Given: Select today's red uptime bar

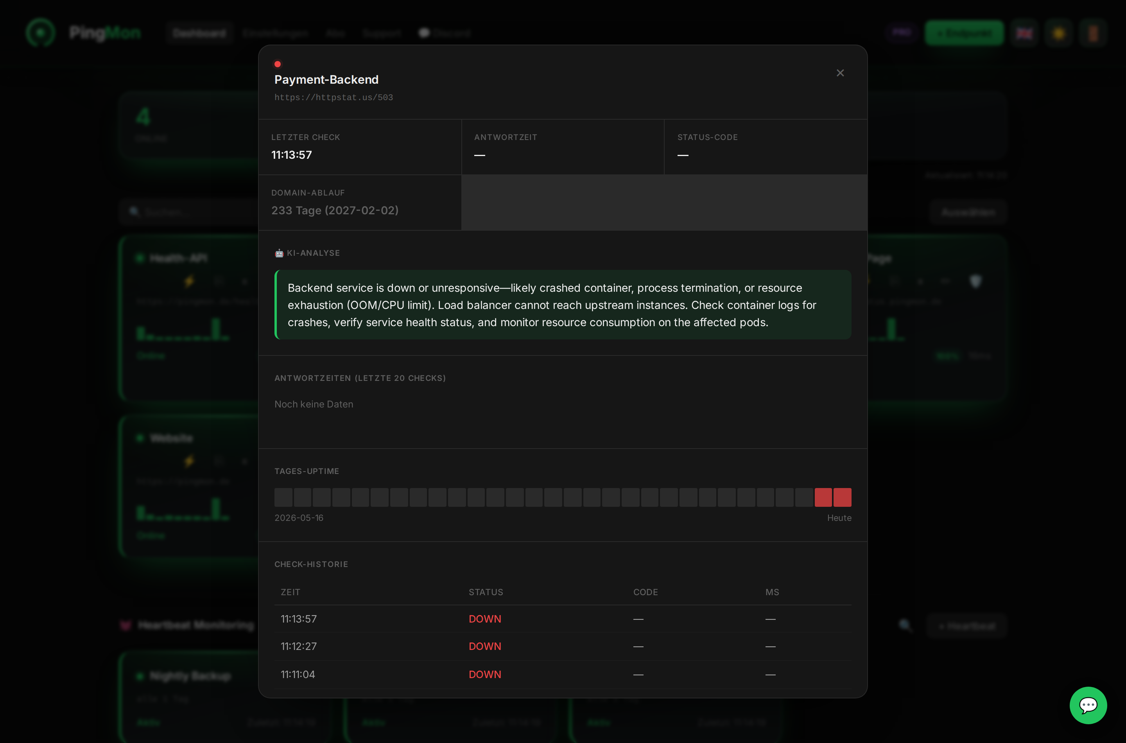Looking at the screenshot, I should [842, 497].
